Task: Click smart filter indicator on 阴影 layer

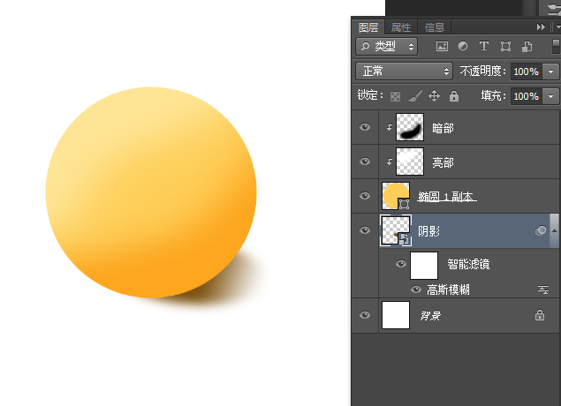Action: (x=541, y=230)
